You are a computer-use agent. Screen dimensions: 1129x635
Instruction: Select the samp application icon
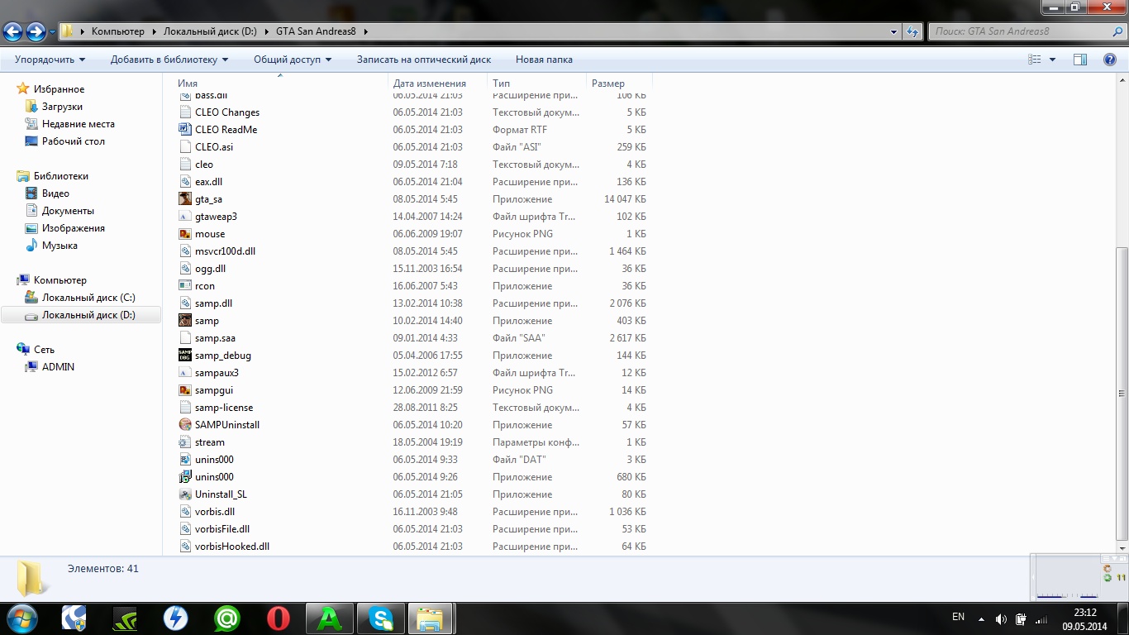tap(185, 321)
